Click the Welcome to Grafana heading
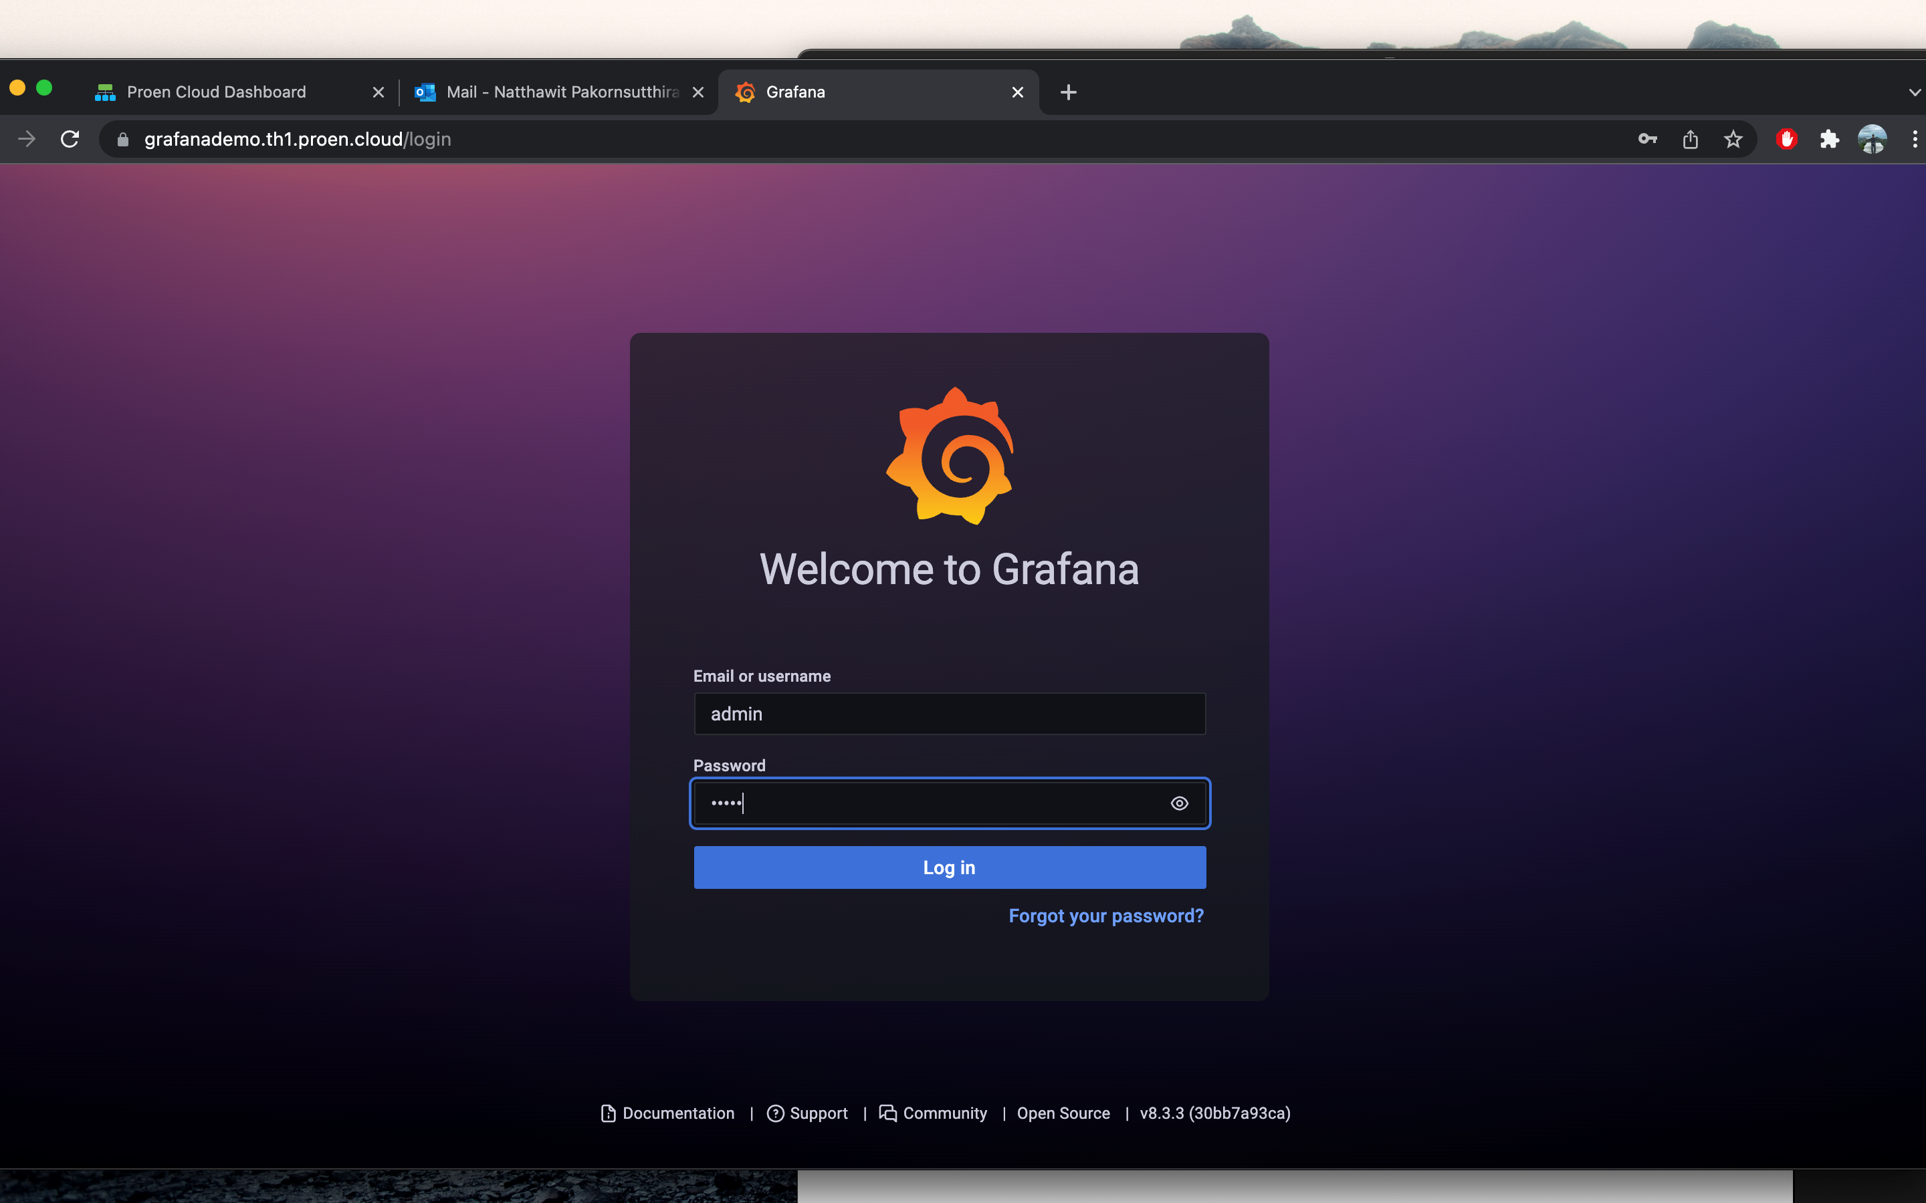Viewport: 1926px width, 1203px height. [x=949, y=569]
